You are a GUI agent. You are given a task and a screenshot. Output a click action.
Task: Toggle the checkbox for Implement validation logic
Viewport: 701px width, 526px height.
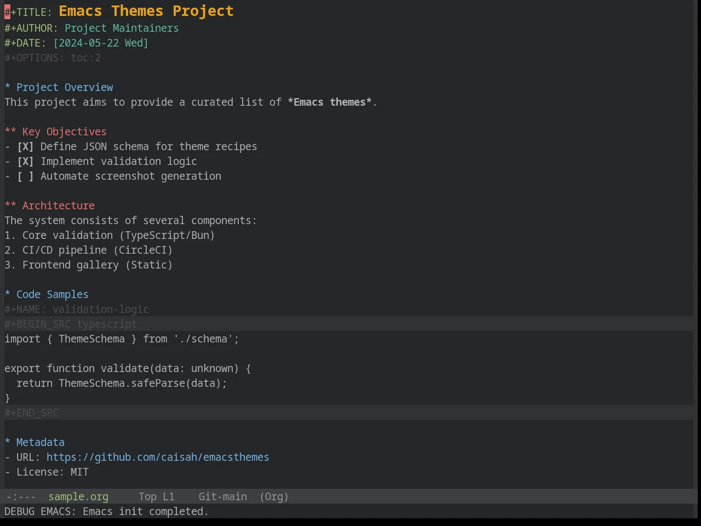coord(25,161)
